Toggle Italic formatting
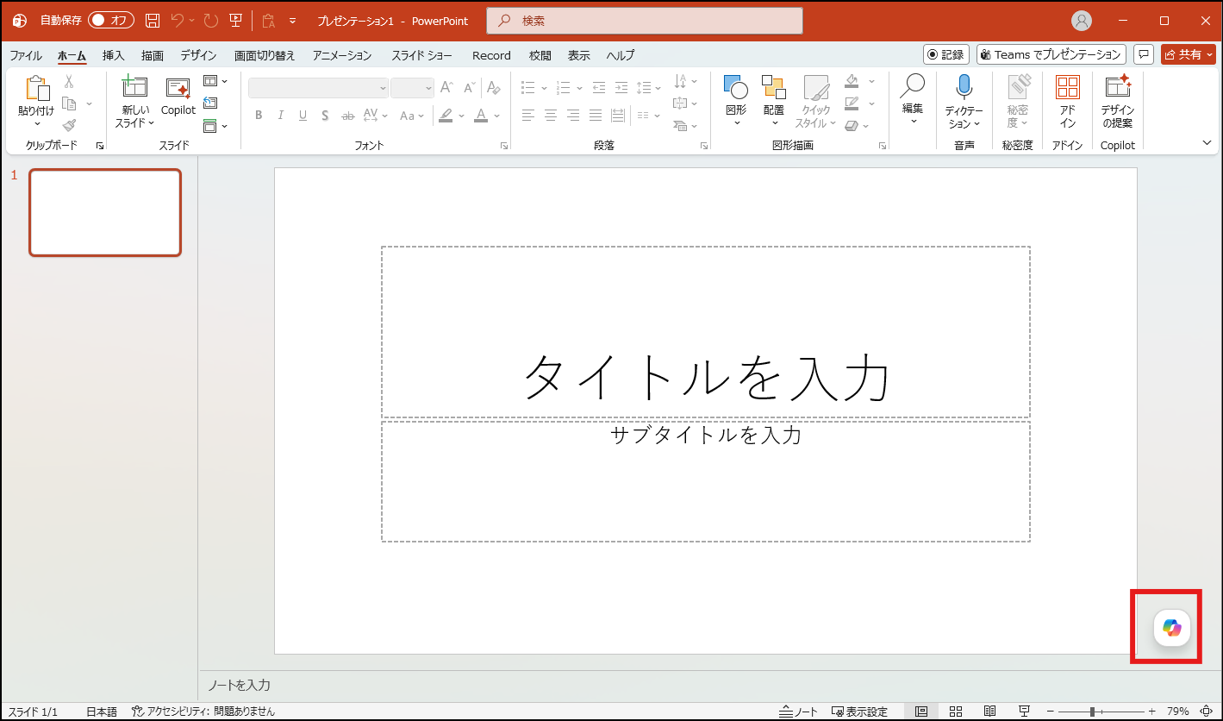Image resolution: width=1223 pixels, height=721 pixels. 280,116
